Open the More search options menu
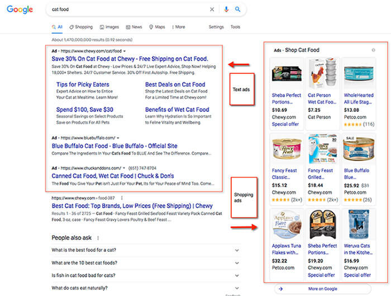 (179, 27)
